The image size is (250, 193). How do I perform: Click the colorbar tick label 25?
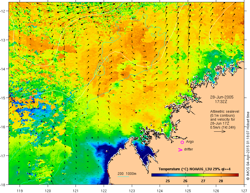pyautogui.click(x=168, y=181)
